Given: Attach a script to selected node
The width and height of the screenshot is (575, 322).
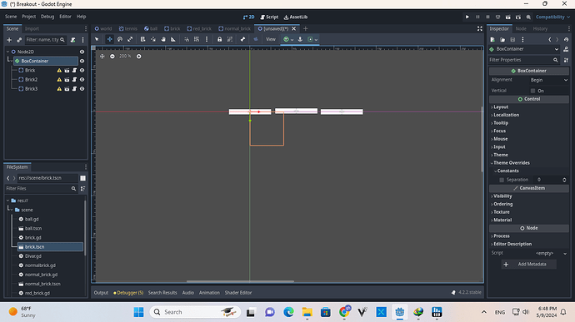Looking at the screenshot, I should click(x=73, y=40).
